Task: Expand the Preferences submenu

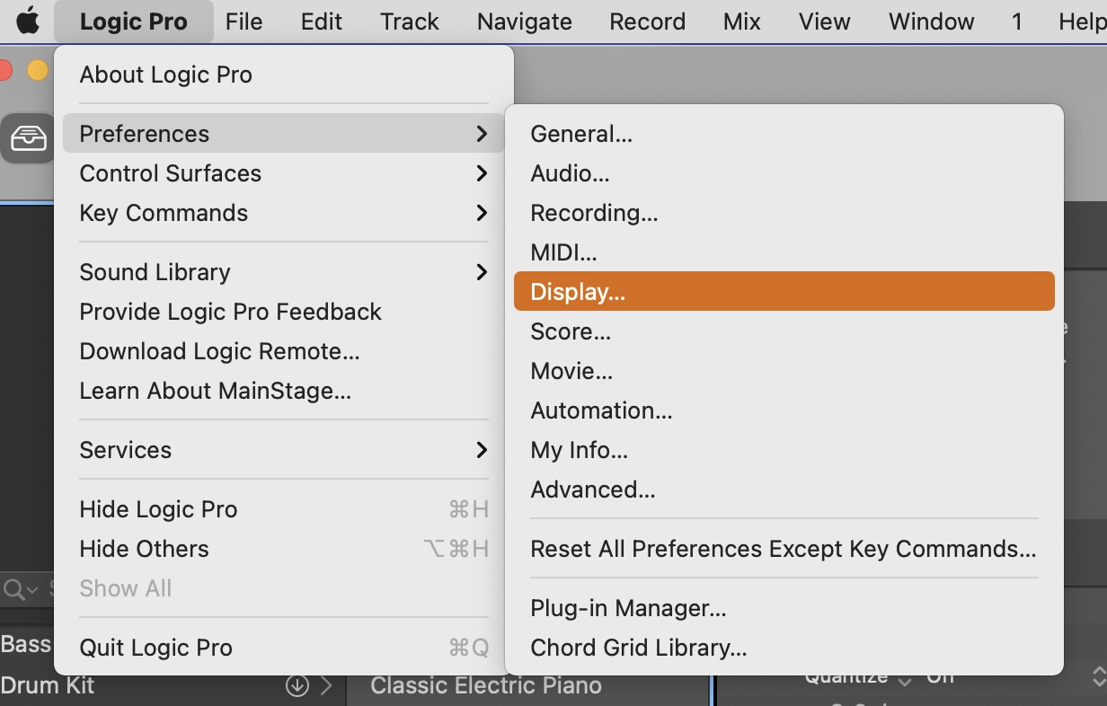Action: 284,134
